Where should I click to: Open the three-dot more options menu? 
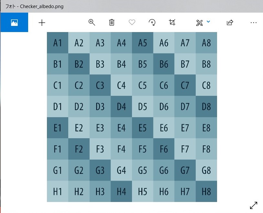point(253,23)
